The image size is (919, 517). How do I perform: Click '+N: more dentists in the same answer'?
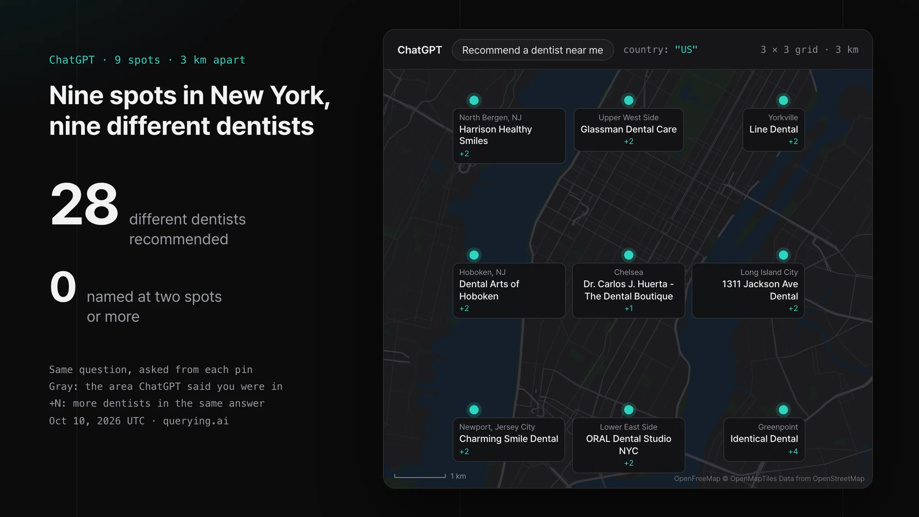pyautogui.click(x=157, y=404)
